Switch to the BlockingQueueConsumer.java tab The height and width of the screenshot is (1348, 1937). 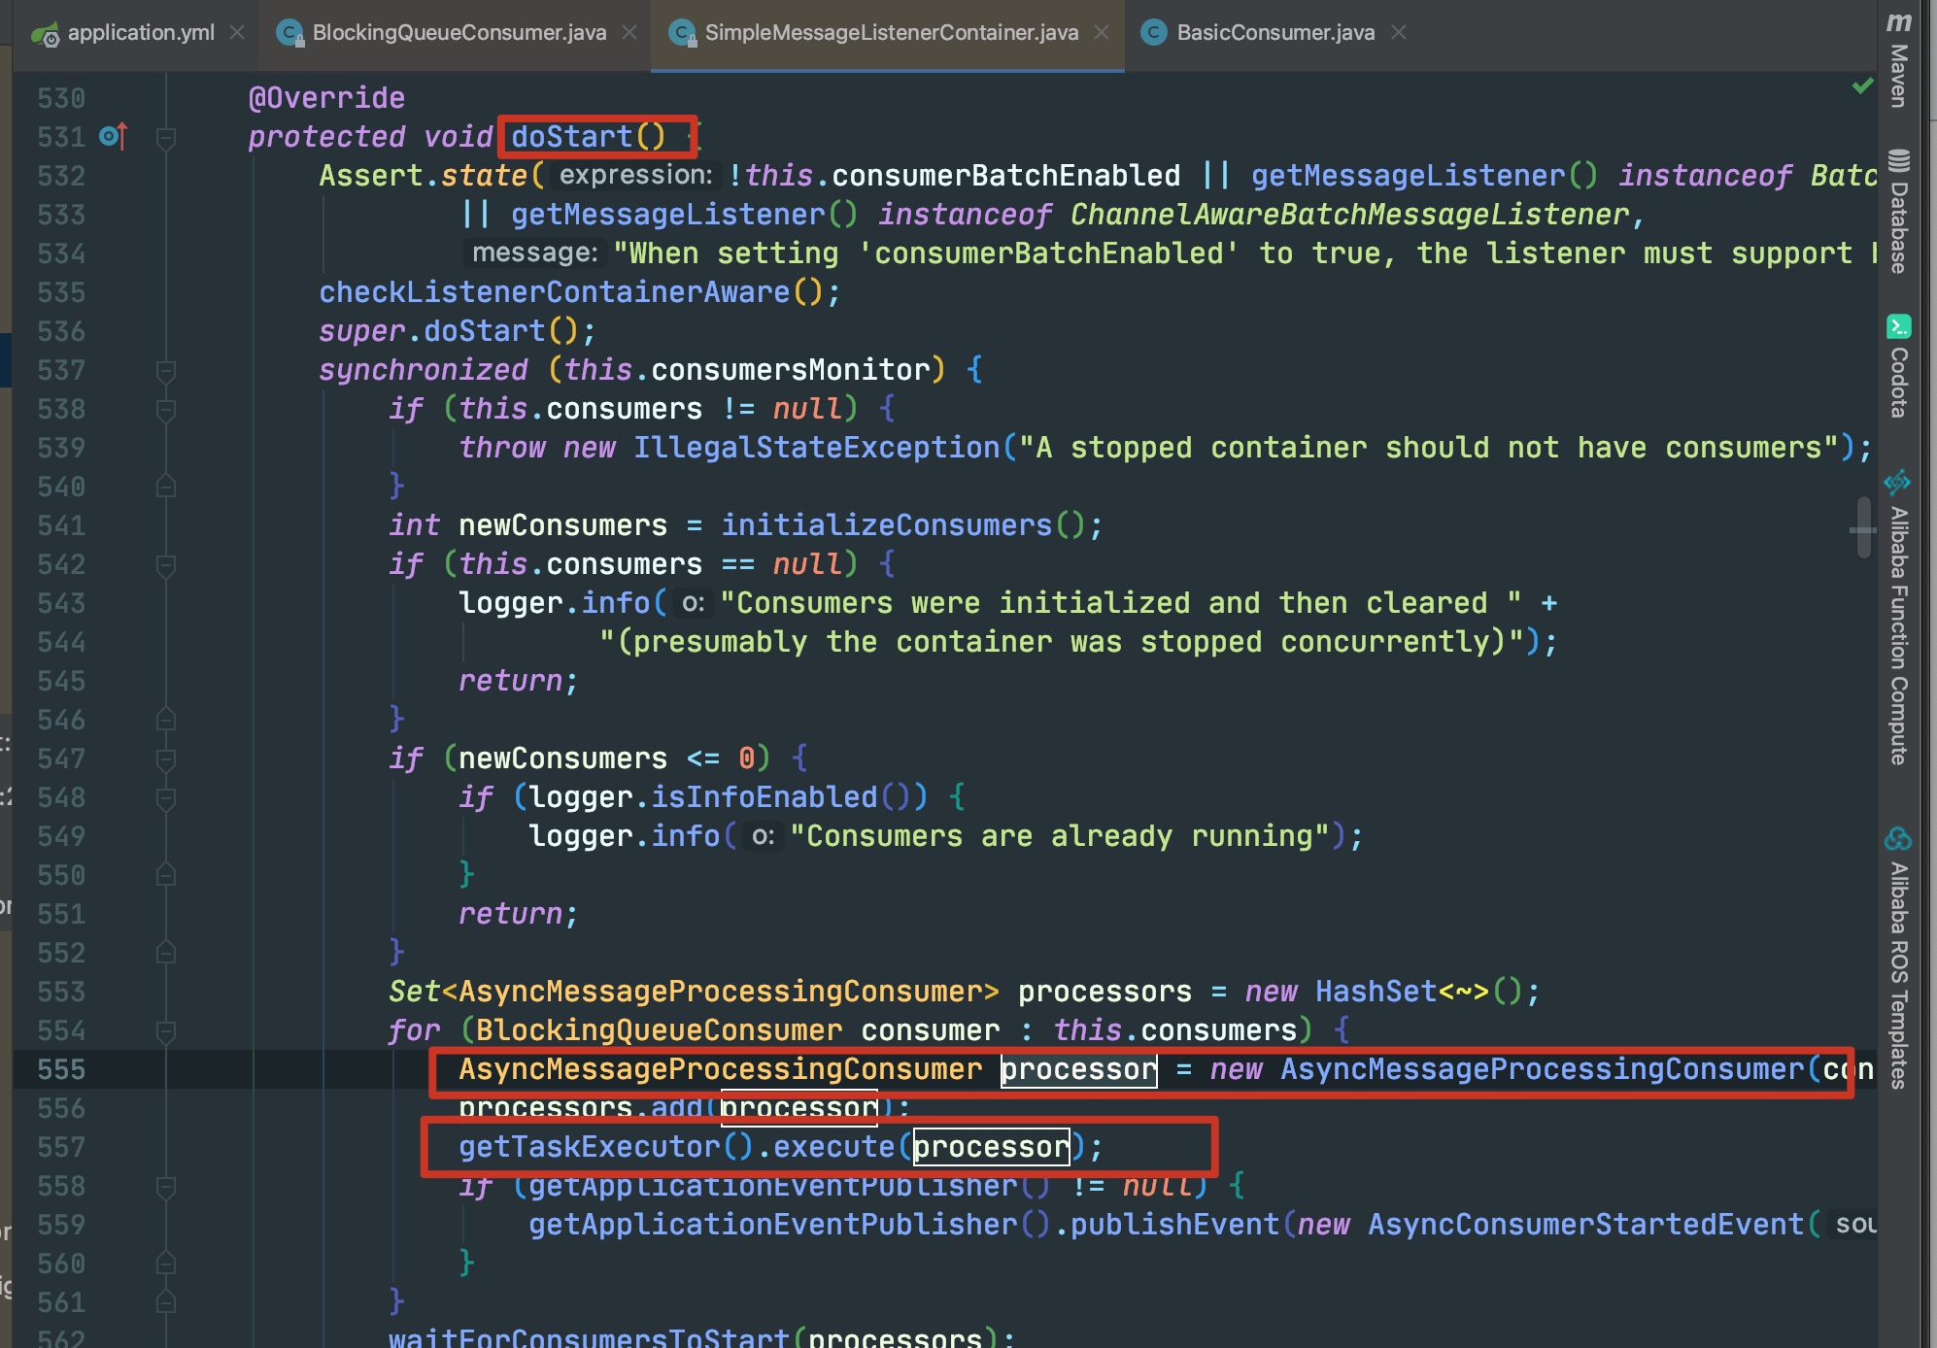click(x=459, y=32)
